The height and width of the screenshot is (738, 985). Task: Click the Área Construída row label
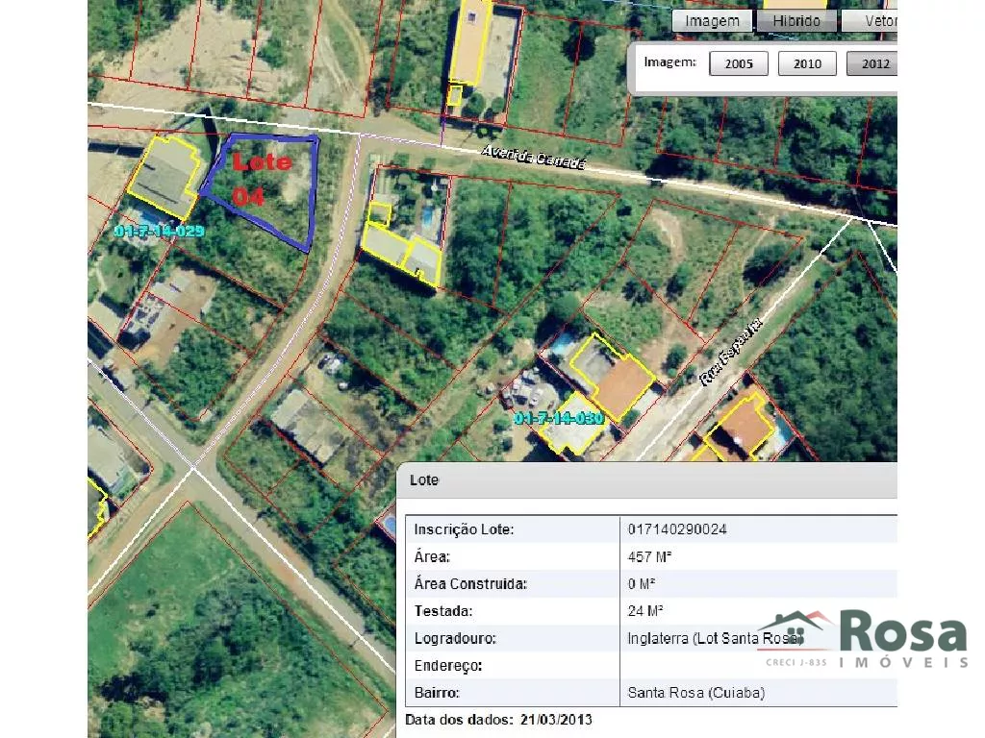(x=470, y=583)
